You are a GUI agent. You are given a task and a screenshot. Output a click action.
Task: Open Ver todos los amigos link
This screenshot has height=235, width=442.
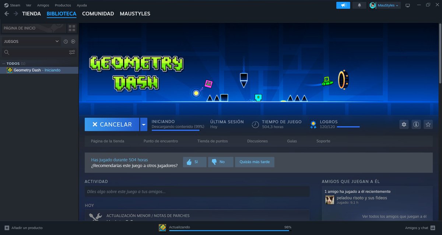(394, 217)
